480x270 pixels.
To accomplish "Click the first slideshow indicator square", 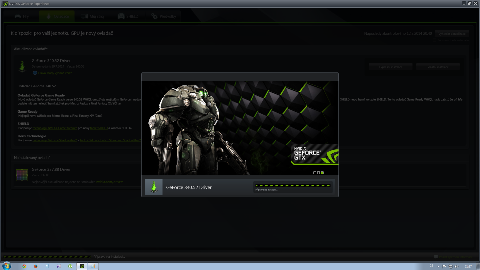I will click(315, 173).
